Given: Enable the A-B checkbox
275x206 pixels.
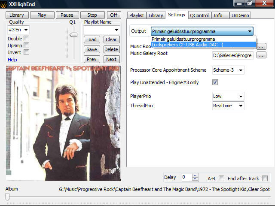Looking at the screenshot, I should click(x=222, y=179).
